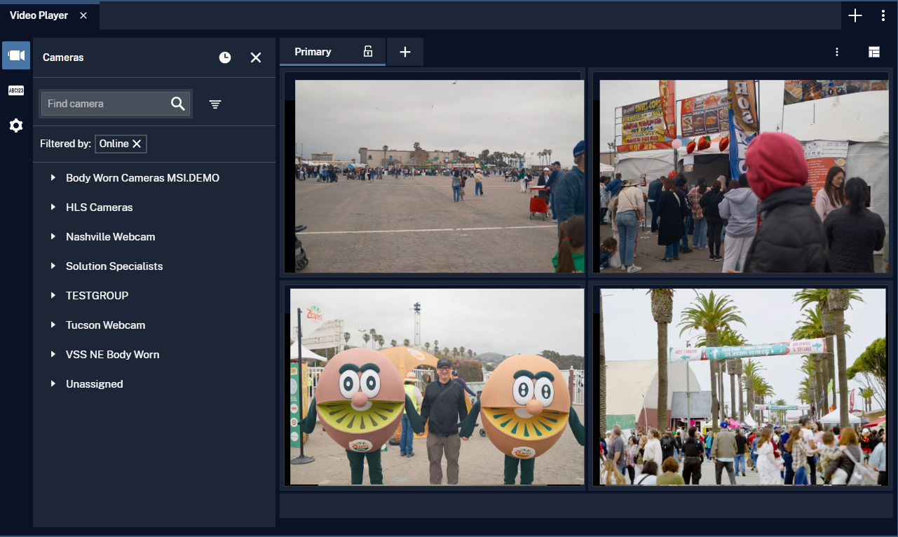Open the layout grid selector icon

pyautogui.click(x=873, y=52)
